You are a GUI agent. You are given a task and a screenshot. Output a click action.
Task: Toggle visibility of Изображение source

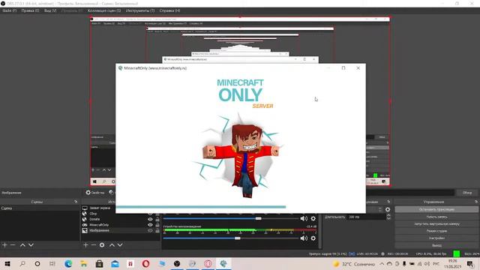pyautogui.click(x=150, y=230)
